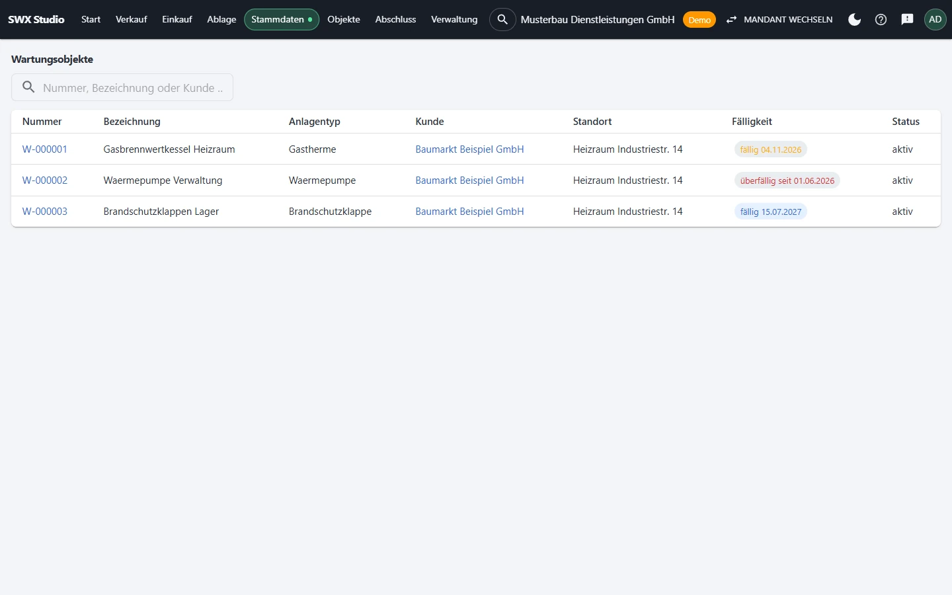Screen dimensions: 952x595
Task: Toggle dark mode with the moon icon
Action: click(854, 20)
